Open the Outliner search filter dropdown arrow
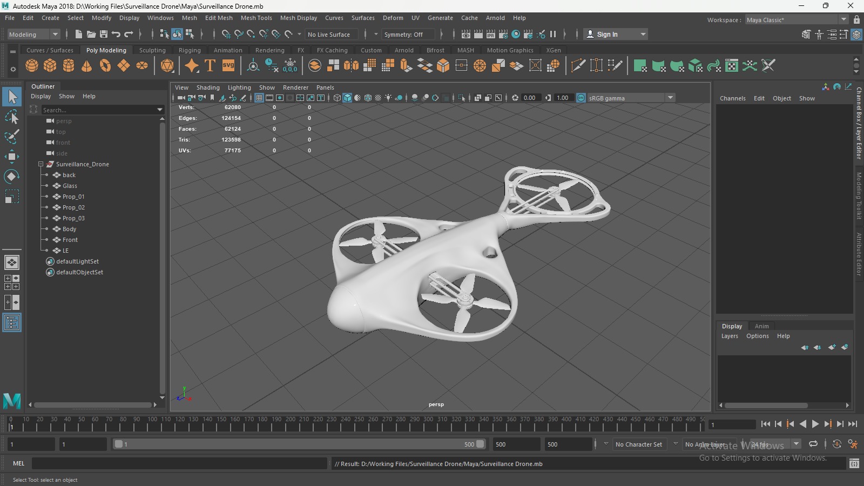864x486 pixels. point(160,110)
